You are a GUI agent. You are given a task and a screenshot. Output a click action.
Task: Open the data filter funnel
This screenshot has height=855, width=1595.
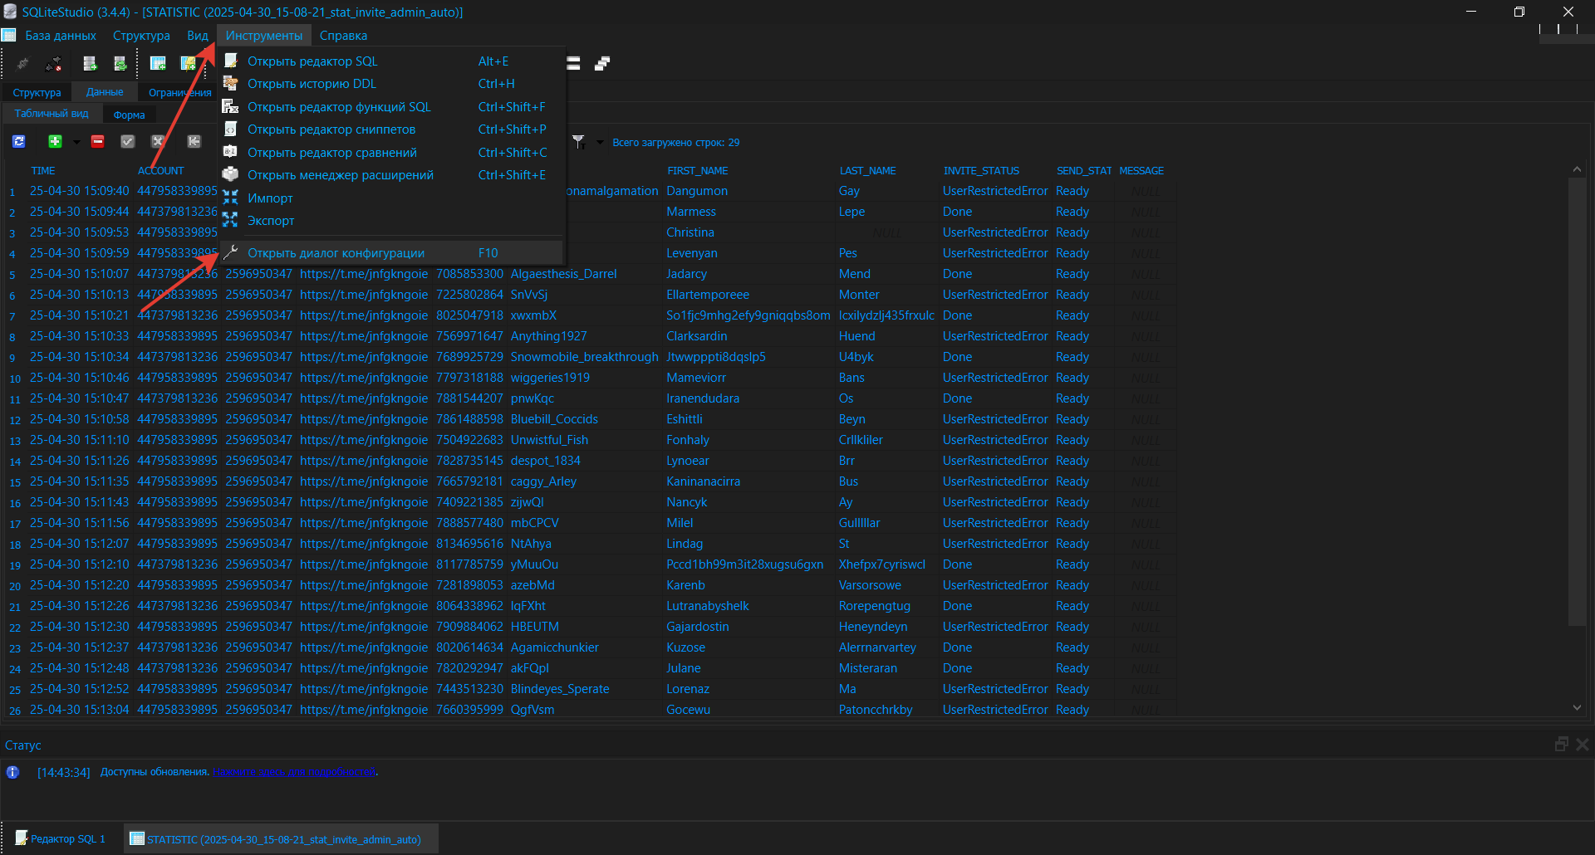580,142
